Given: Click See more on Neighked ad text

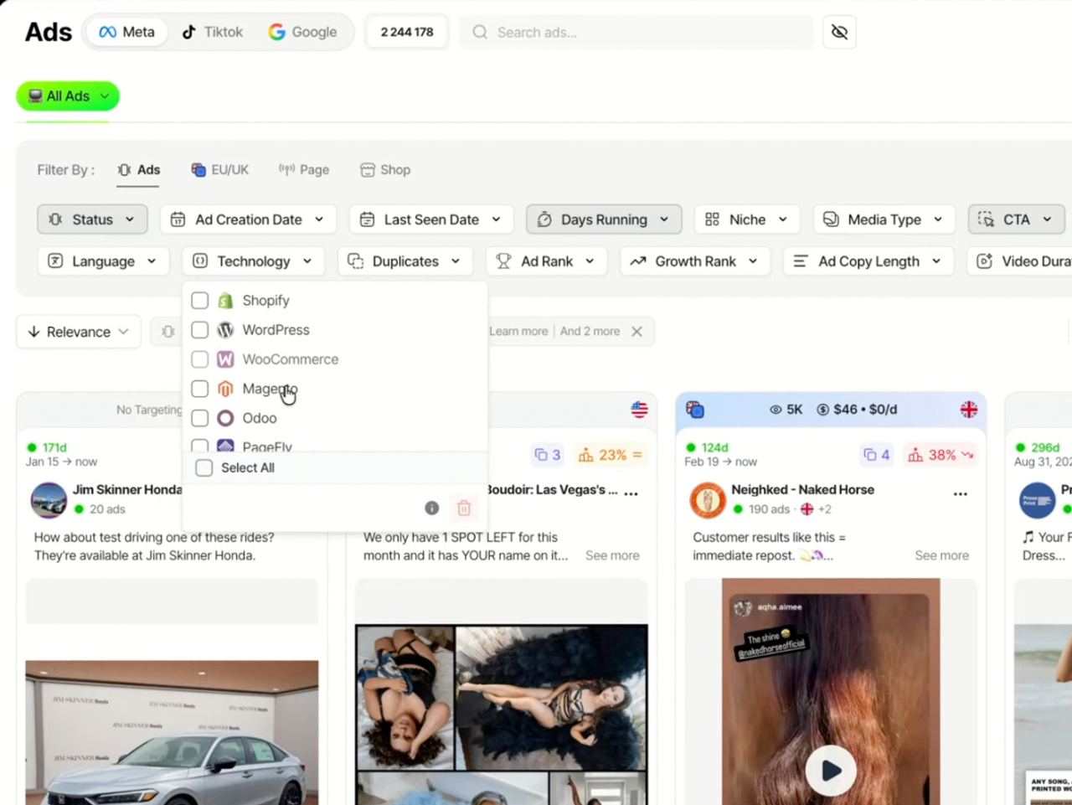Looking at the screenshot, I should pyautogui.click(x=941, y=555).
